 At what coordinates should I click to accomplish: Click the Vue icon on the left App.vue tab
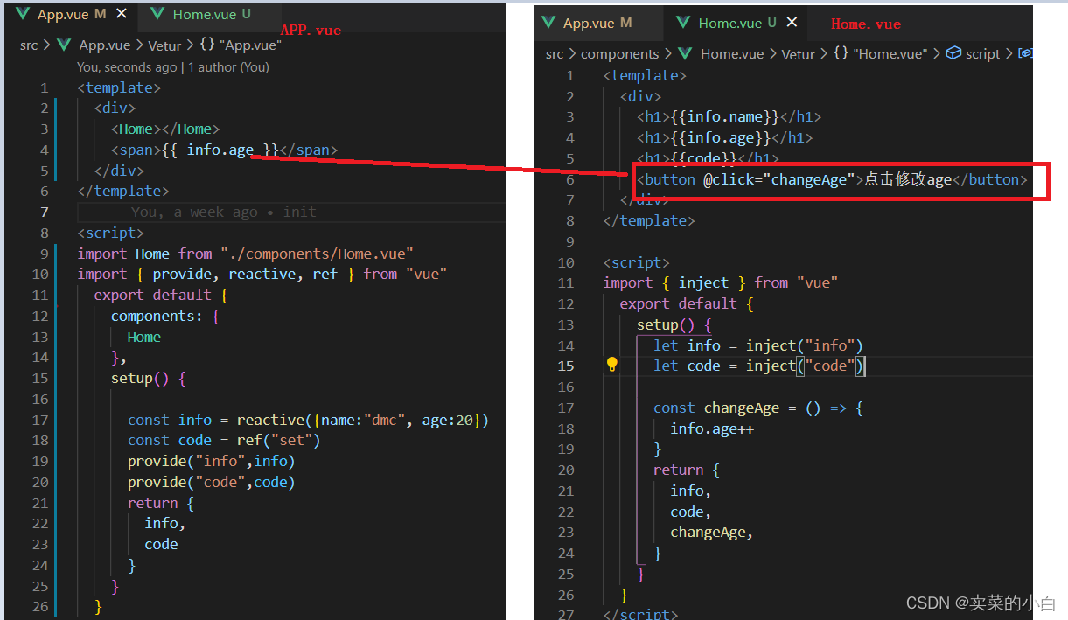point(23,14)
